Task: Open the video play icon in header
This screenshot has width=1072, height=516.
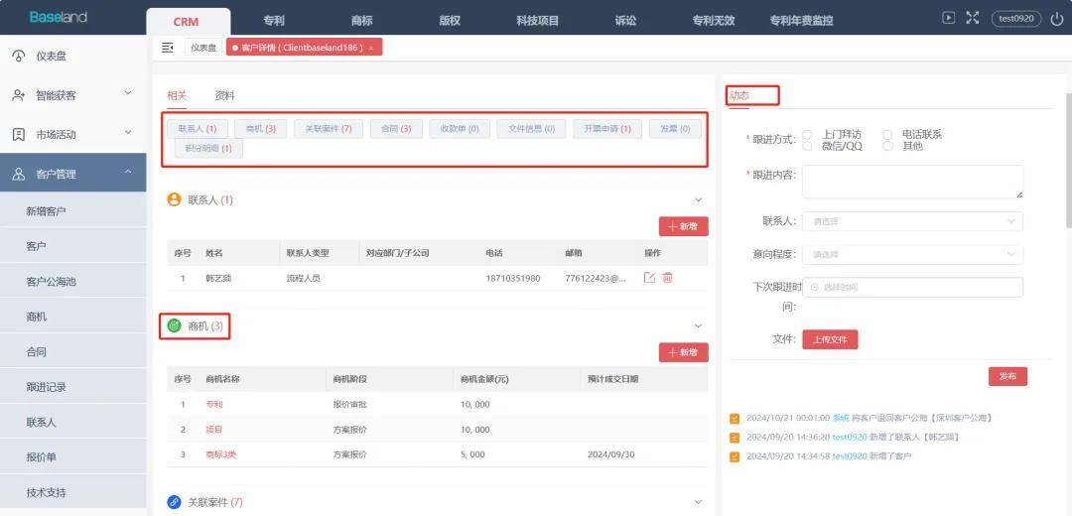Action: [948, 19]
